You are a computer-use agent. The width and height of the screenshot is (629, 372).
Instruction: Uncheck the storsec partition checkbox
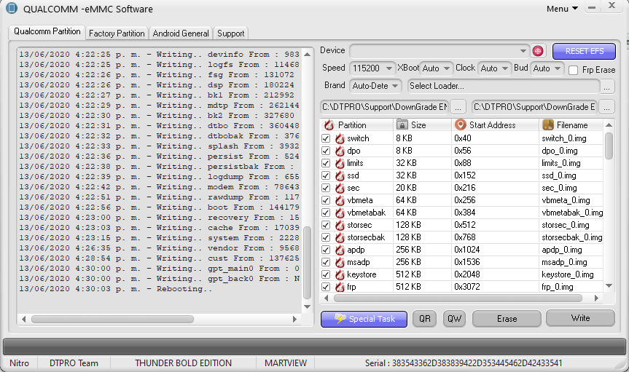pyautogui.click(x=326, y=225)
